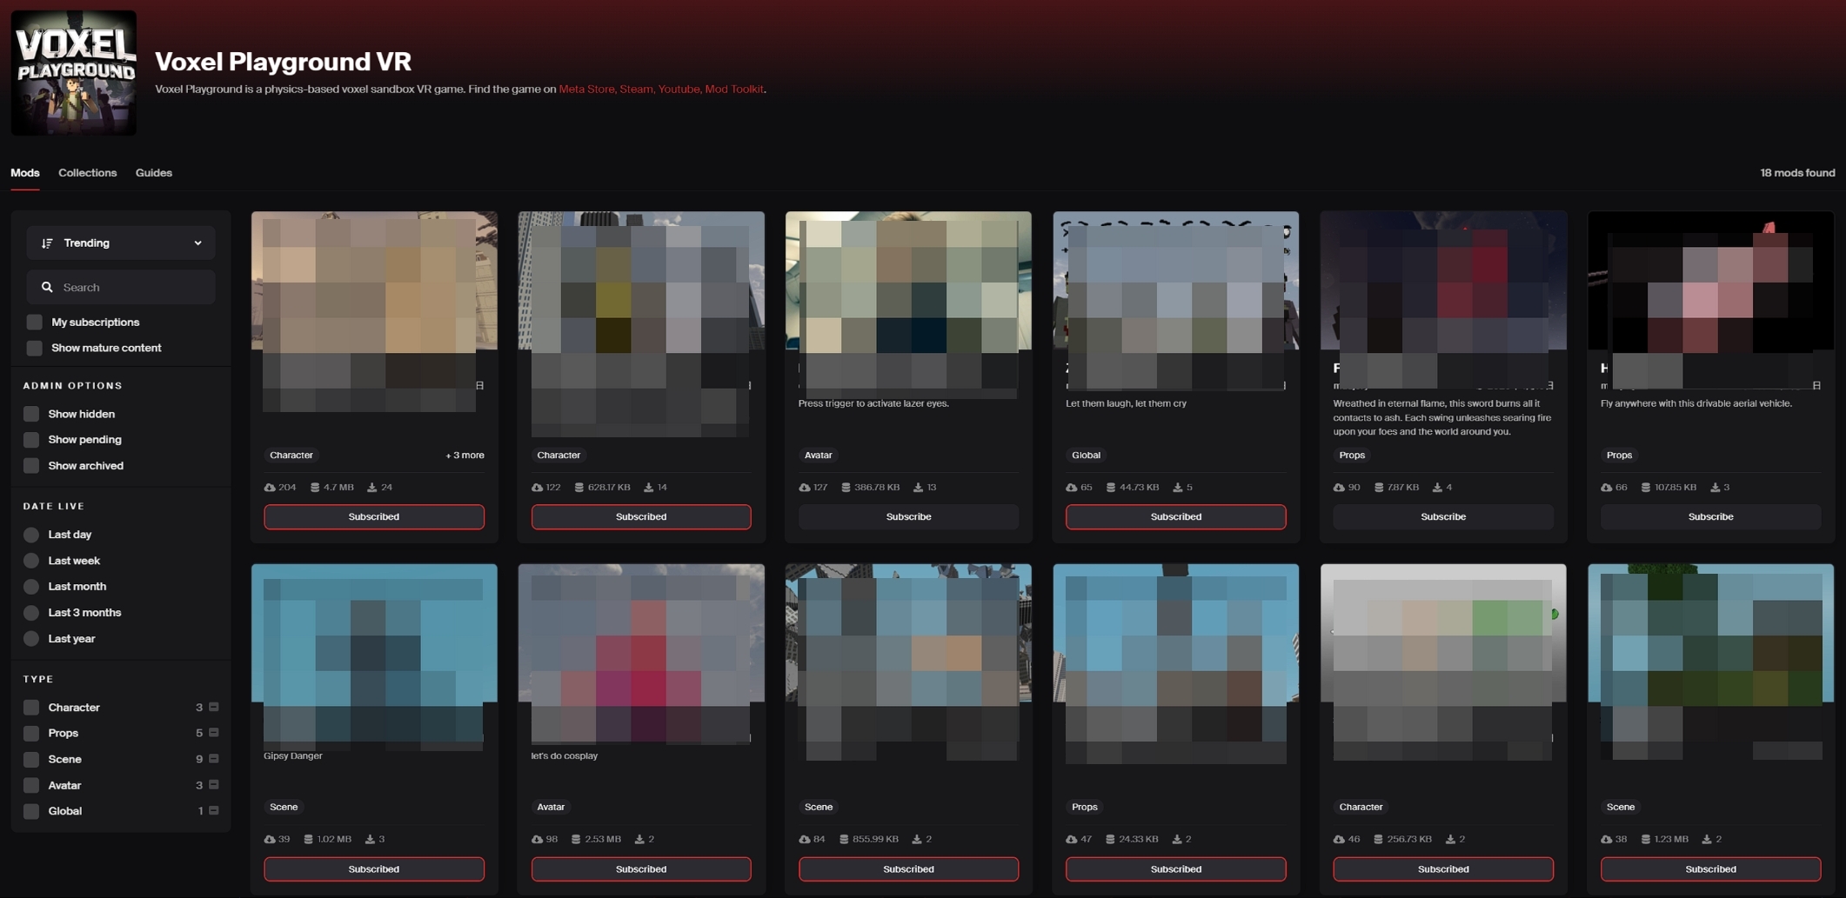Open the Meta Store link

(586, 90)
